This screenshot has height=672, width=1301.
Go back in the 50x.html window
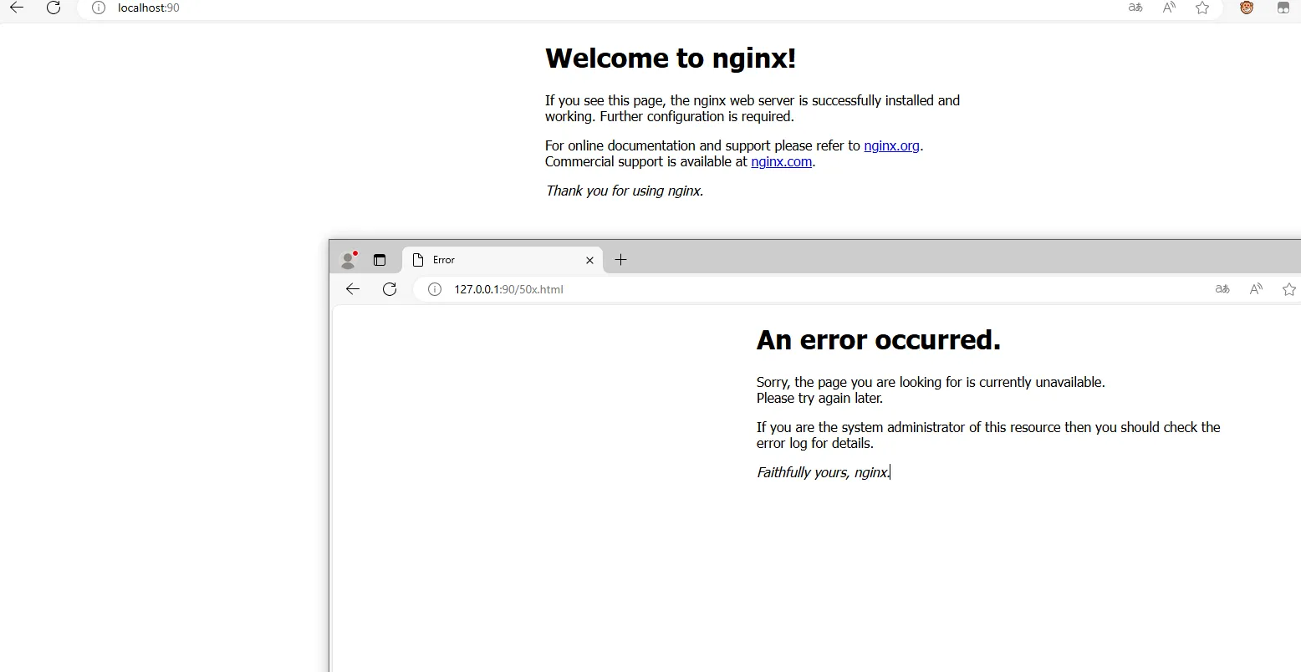click(x=353, y=289)
